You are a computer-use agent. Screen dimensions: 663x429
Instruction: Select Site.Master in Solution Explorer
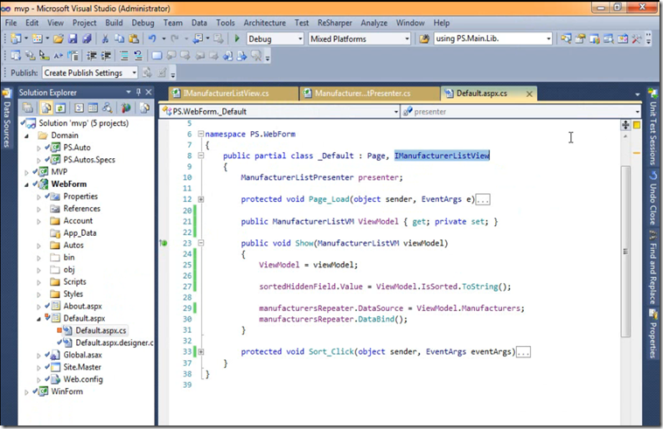click(x=82, y=367)
